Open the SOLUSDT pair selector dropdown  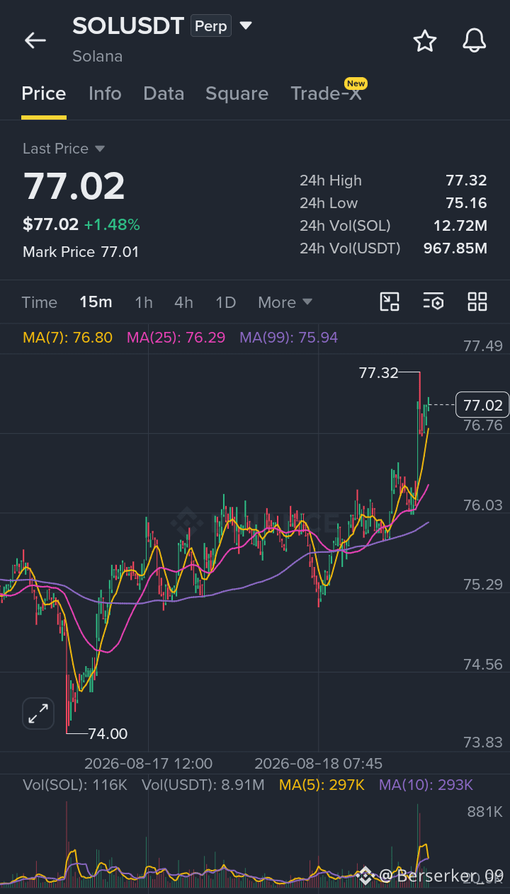click(x=246, y=26)
